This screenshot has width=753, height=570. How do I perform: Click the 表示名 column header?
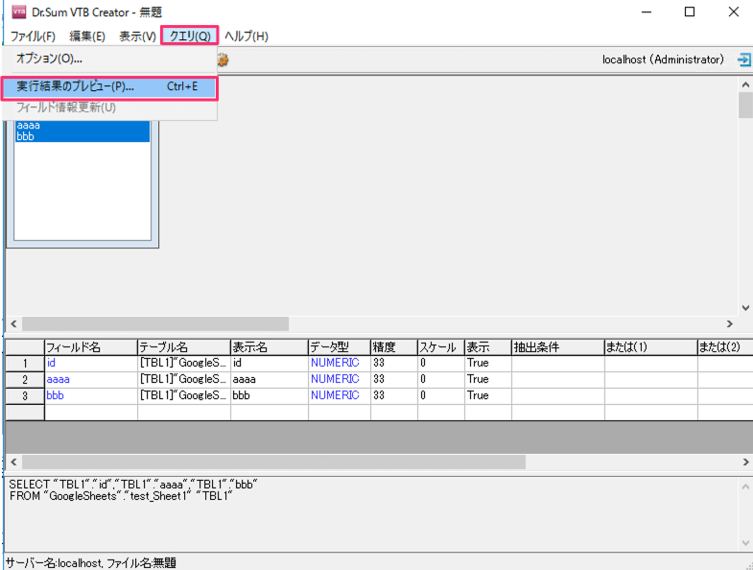270,347
